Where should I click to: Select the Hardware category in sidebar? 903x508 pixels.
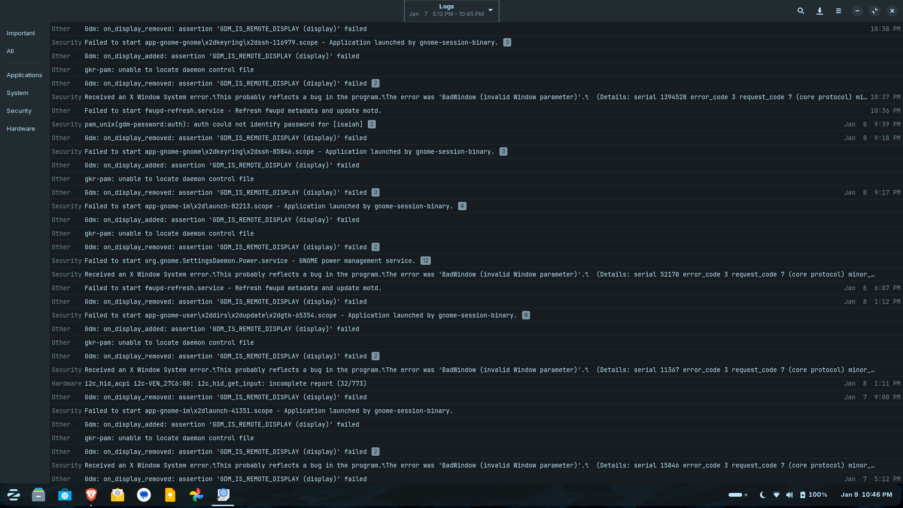[x=21, y=129]
